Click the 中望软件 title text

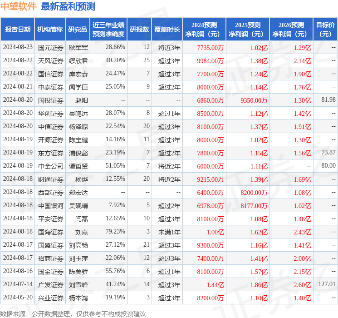point(18,6)
